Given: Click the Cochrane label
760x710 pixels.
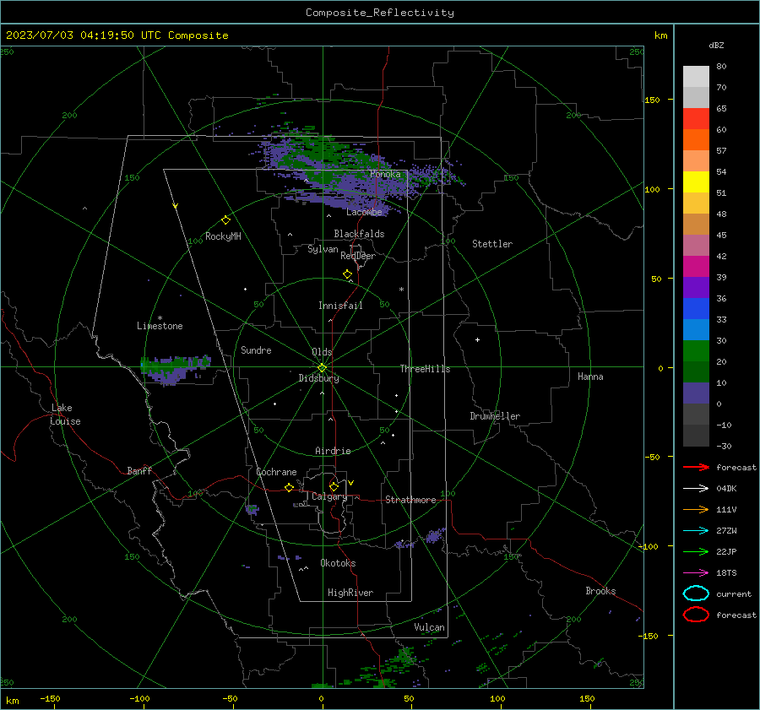Looking at the screenshot, I should pyautogui.click(x=276, y=472).
